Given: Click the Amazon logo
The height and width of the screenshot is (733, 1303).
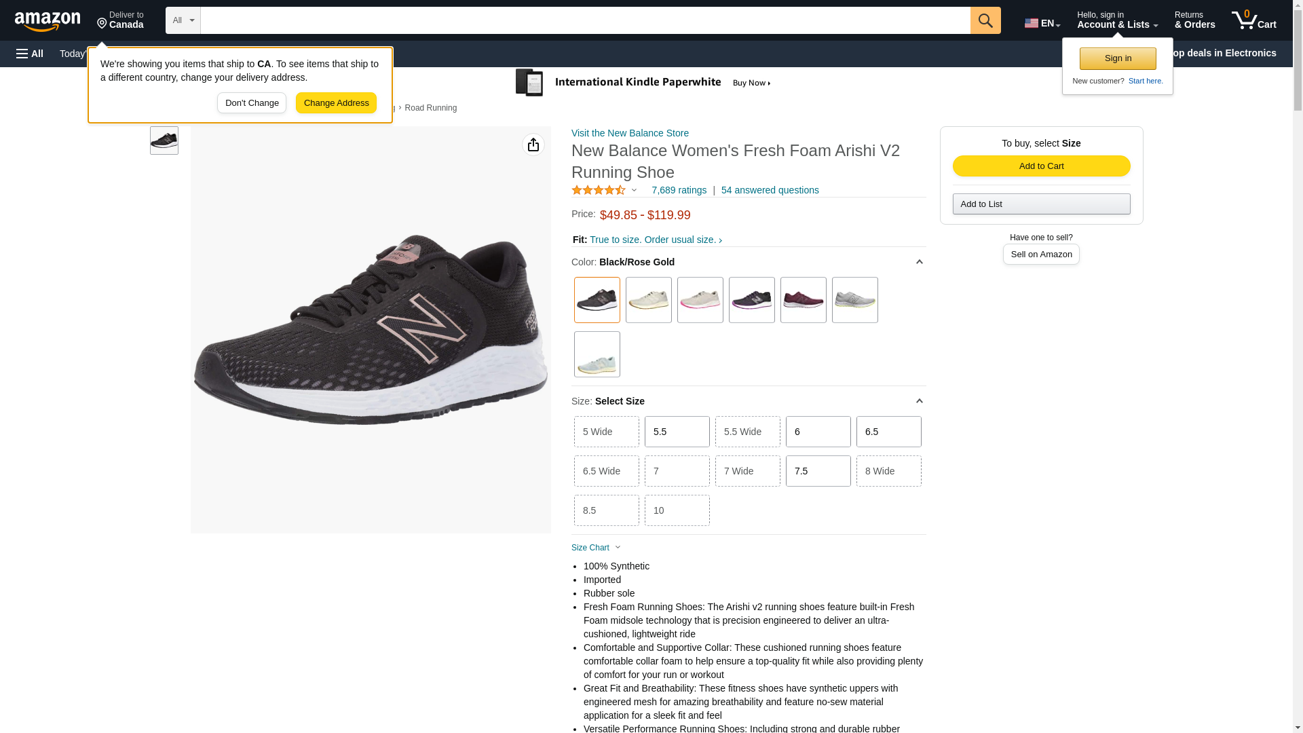Looking at the screenshot, I should coord(48,22).
